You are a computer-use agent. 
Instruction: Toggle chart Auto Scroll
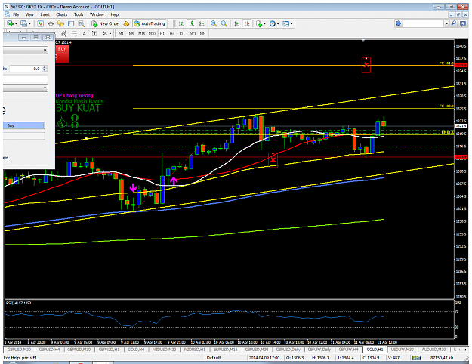coord(237,23)
